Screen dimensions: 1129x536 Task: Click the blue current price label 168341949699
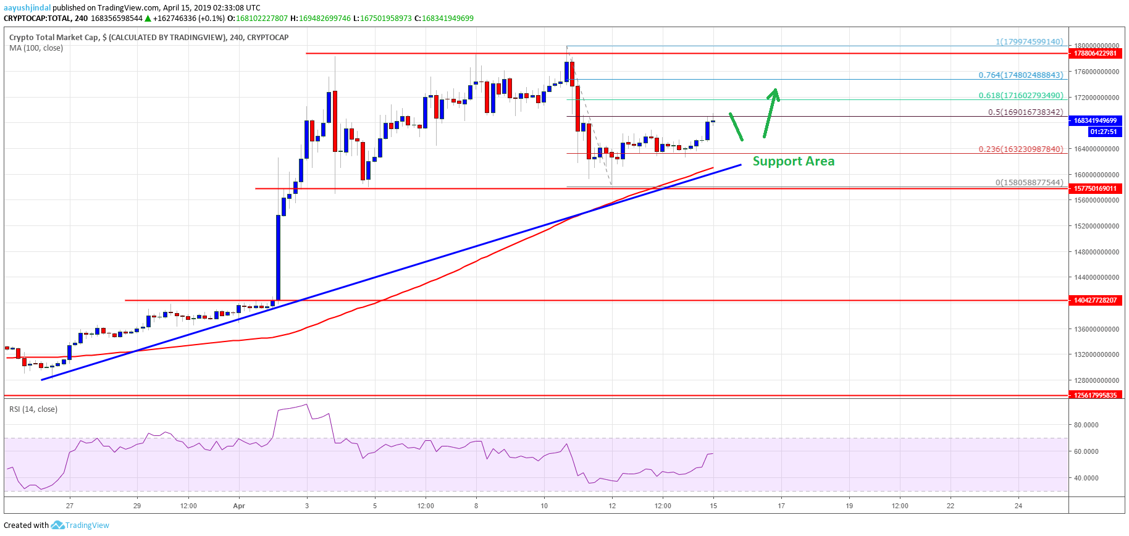[1095, 121]
